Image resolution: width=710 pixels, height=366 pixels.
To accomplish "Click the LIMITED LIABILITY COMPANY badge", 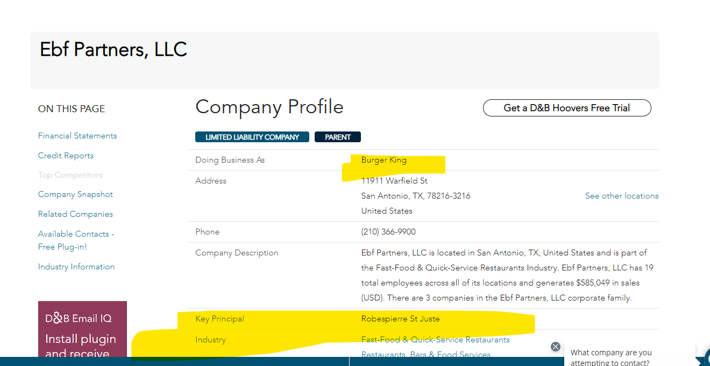I will click(x=252, y=137).
